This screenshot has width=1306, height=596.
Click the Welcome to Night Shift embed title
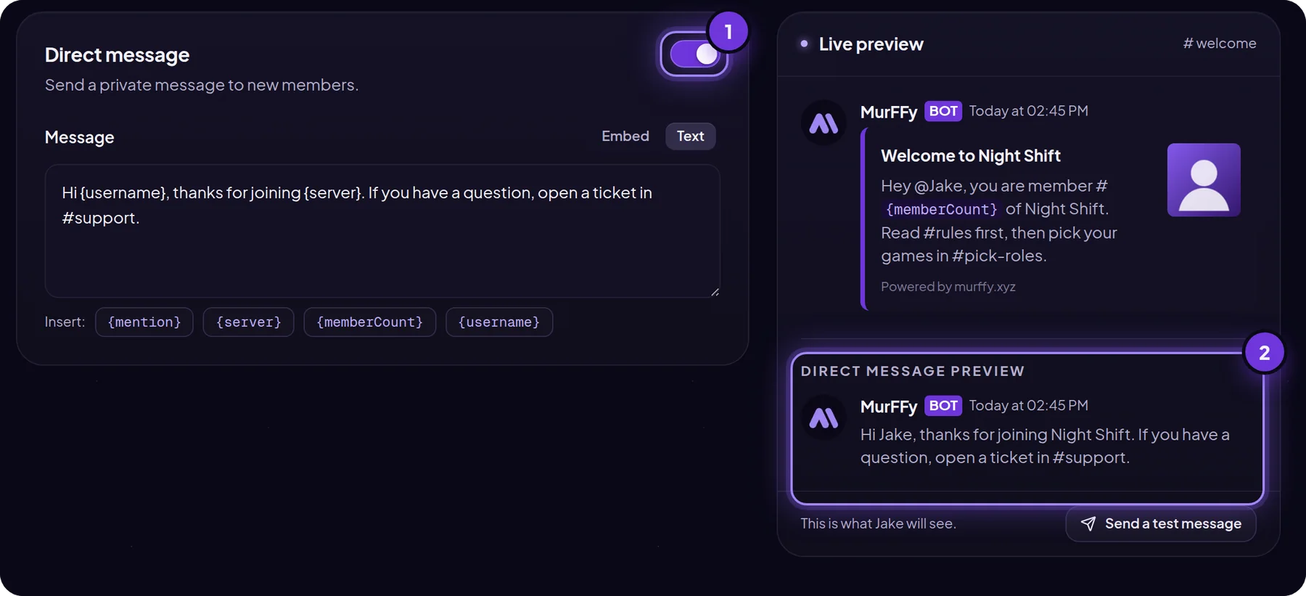coord(971,156)
